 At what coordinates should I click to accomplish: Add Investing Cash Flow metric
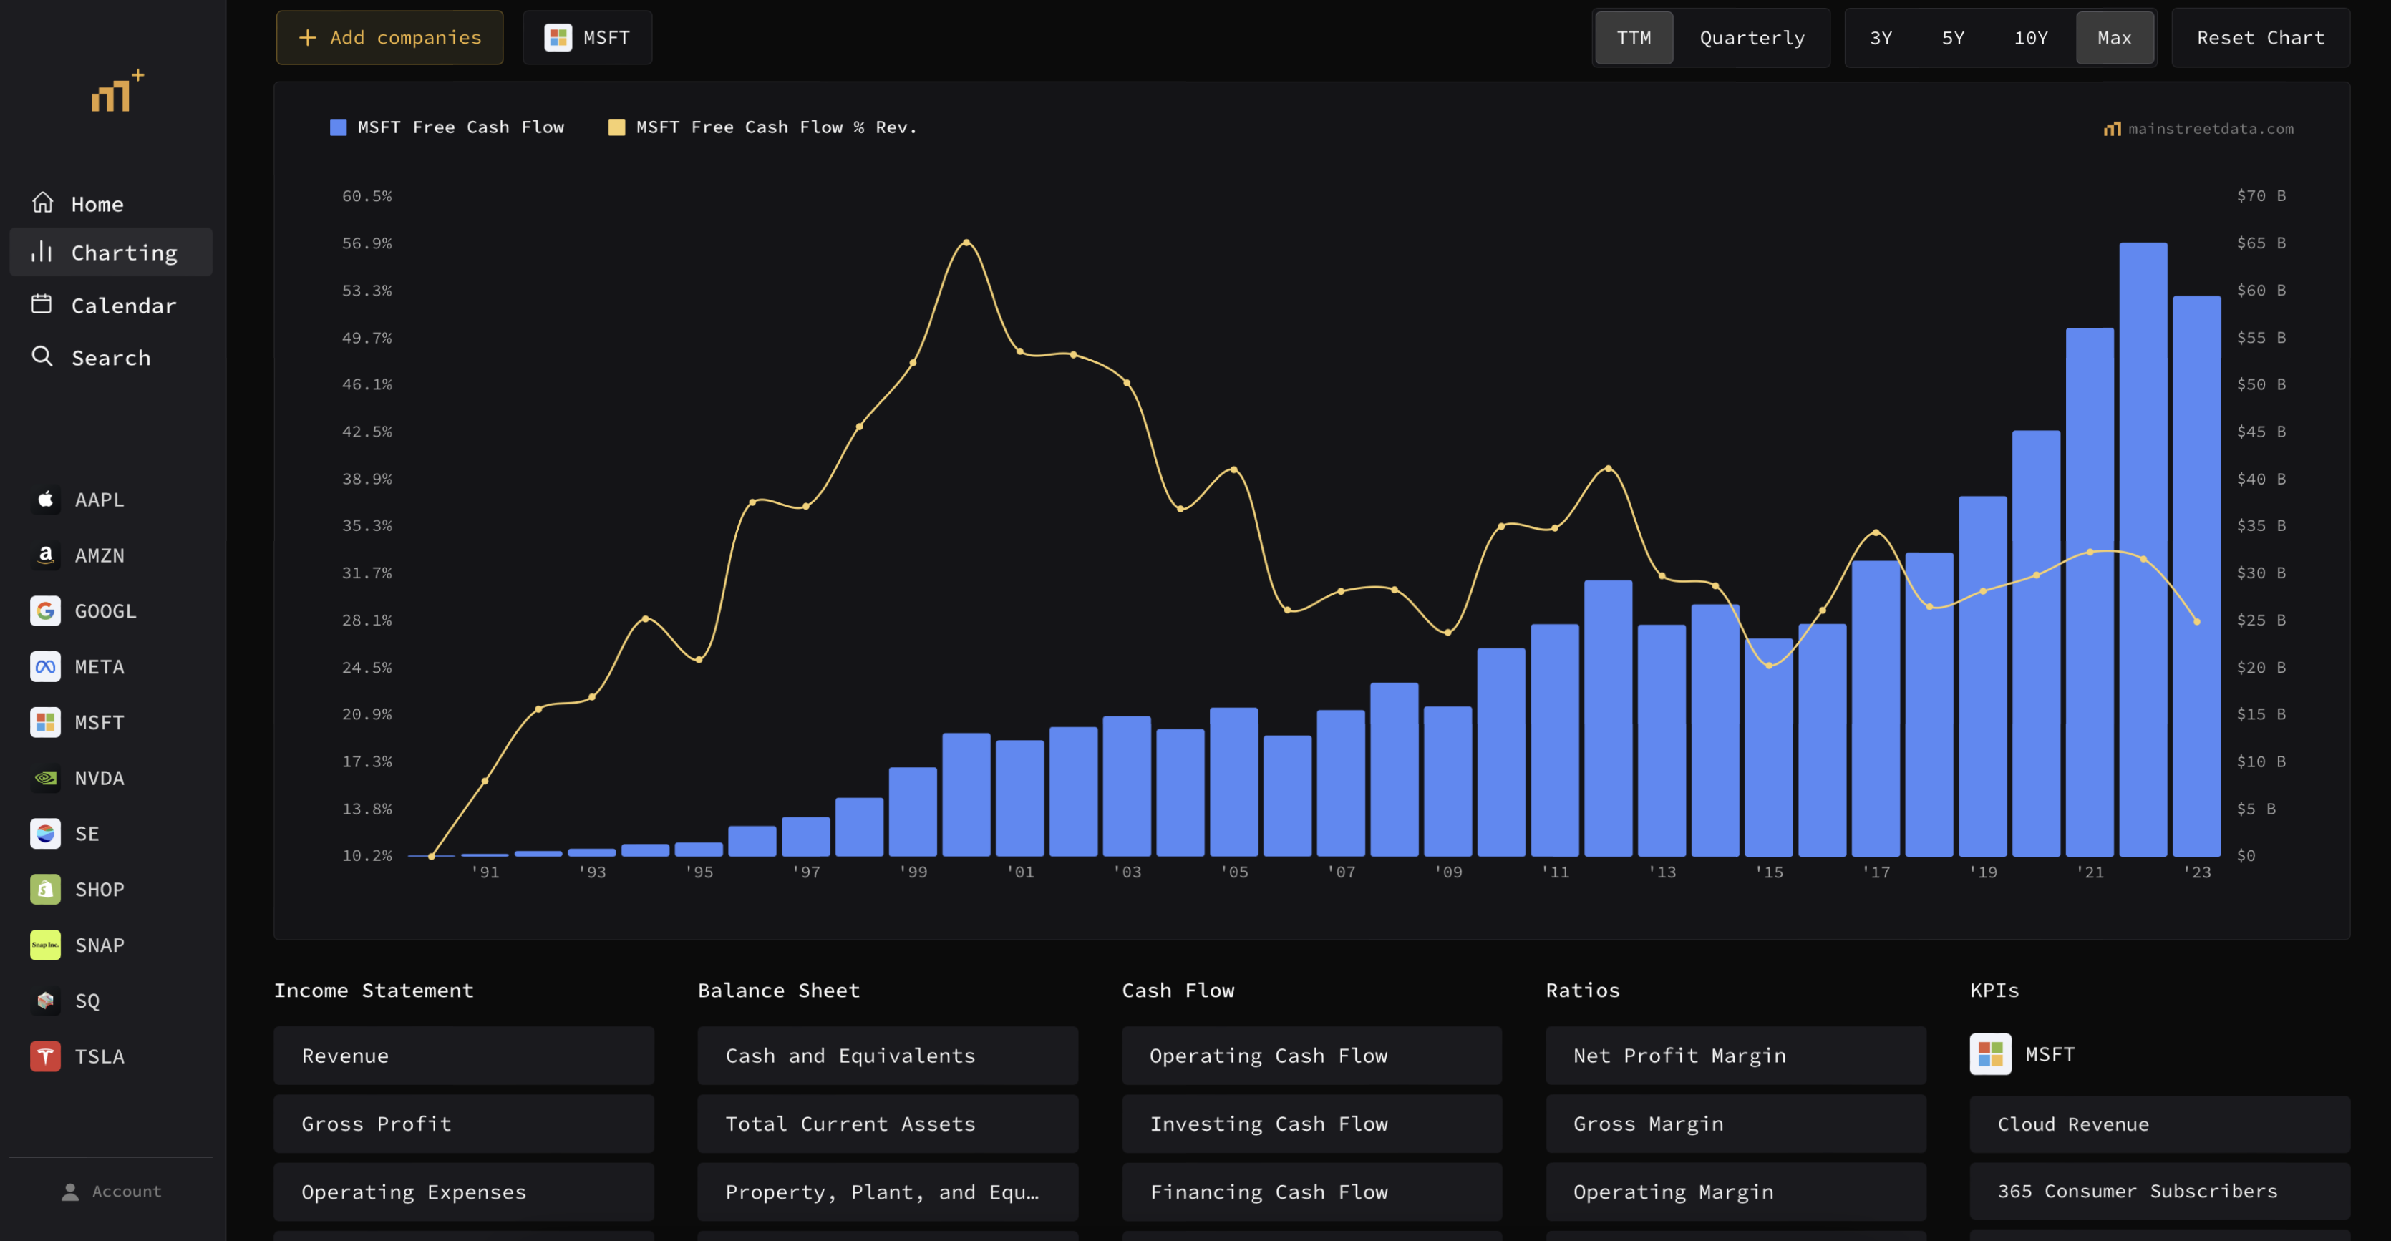(x=1311, y=1124)
